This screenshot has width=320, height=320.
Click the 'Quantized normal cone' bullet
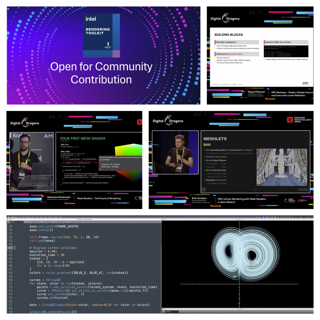(216, 180)
